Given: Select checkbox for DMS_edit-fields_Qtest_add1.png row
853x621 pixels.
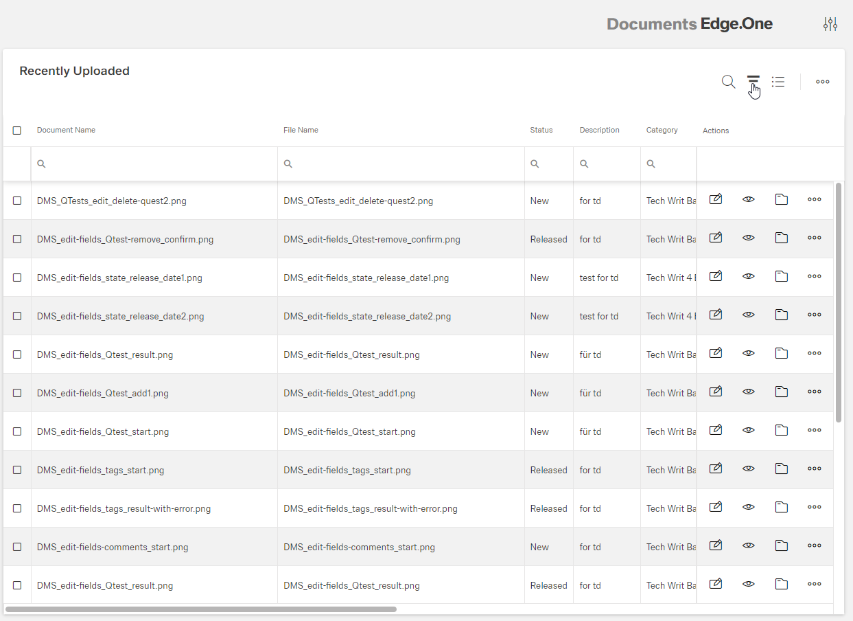Looking at the screenshot, I should point(17,393).
